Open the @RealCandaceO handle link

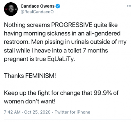click(37, 12)
